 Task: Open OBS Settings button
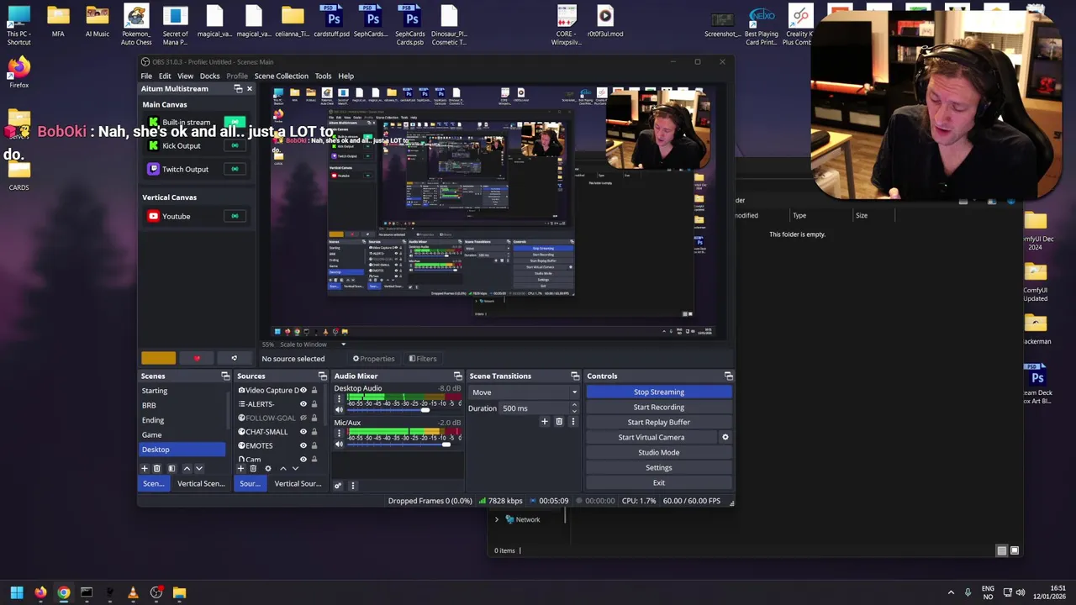659,467
